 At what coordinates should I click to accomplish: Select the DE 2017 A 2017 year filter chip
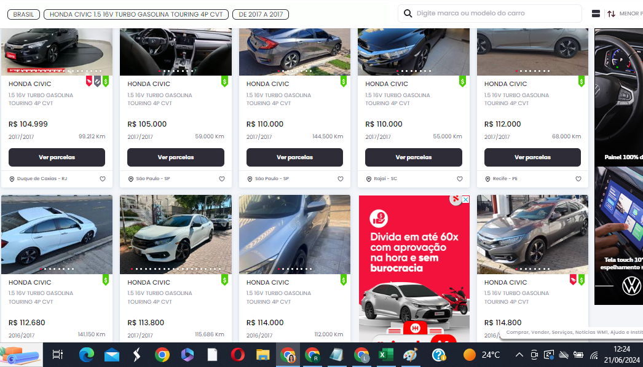coord(261,14)
